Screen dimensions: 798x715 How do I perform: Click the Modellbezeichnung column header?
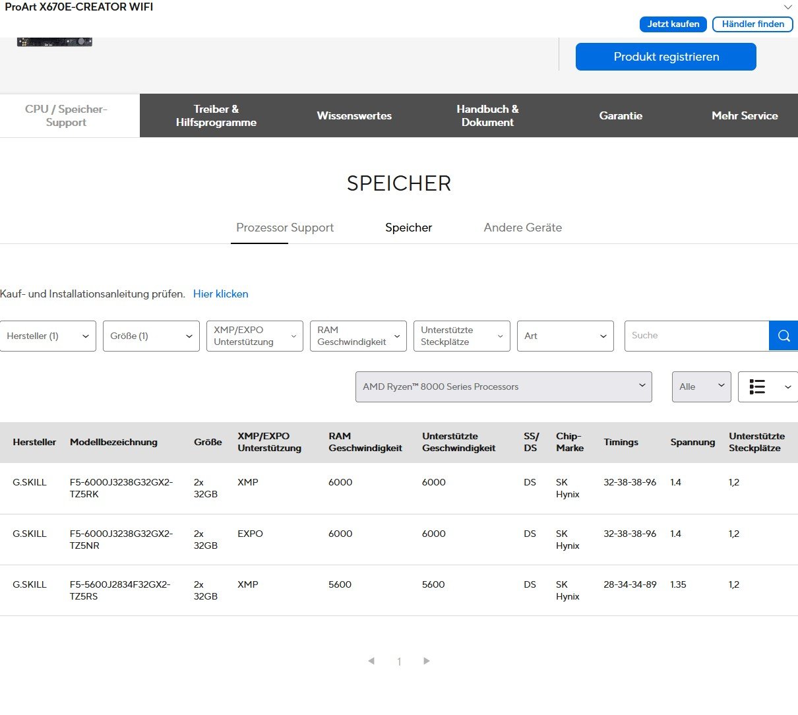(x=113, y=442)
